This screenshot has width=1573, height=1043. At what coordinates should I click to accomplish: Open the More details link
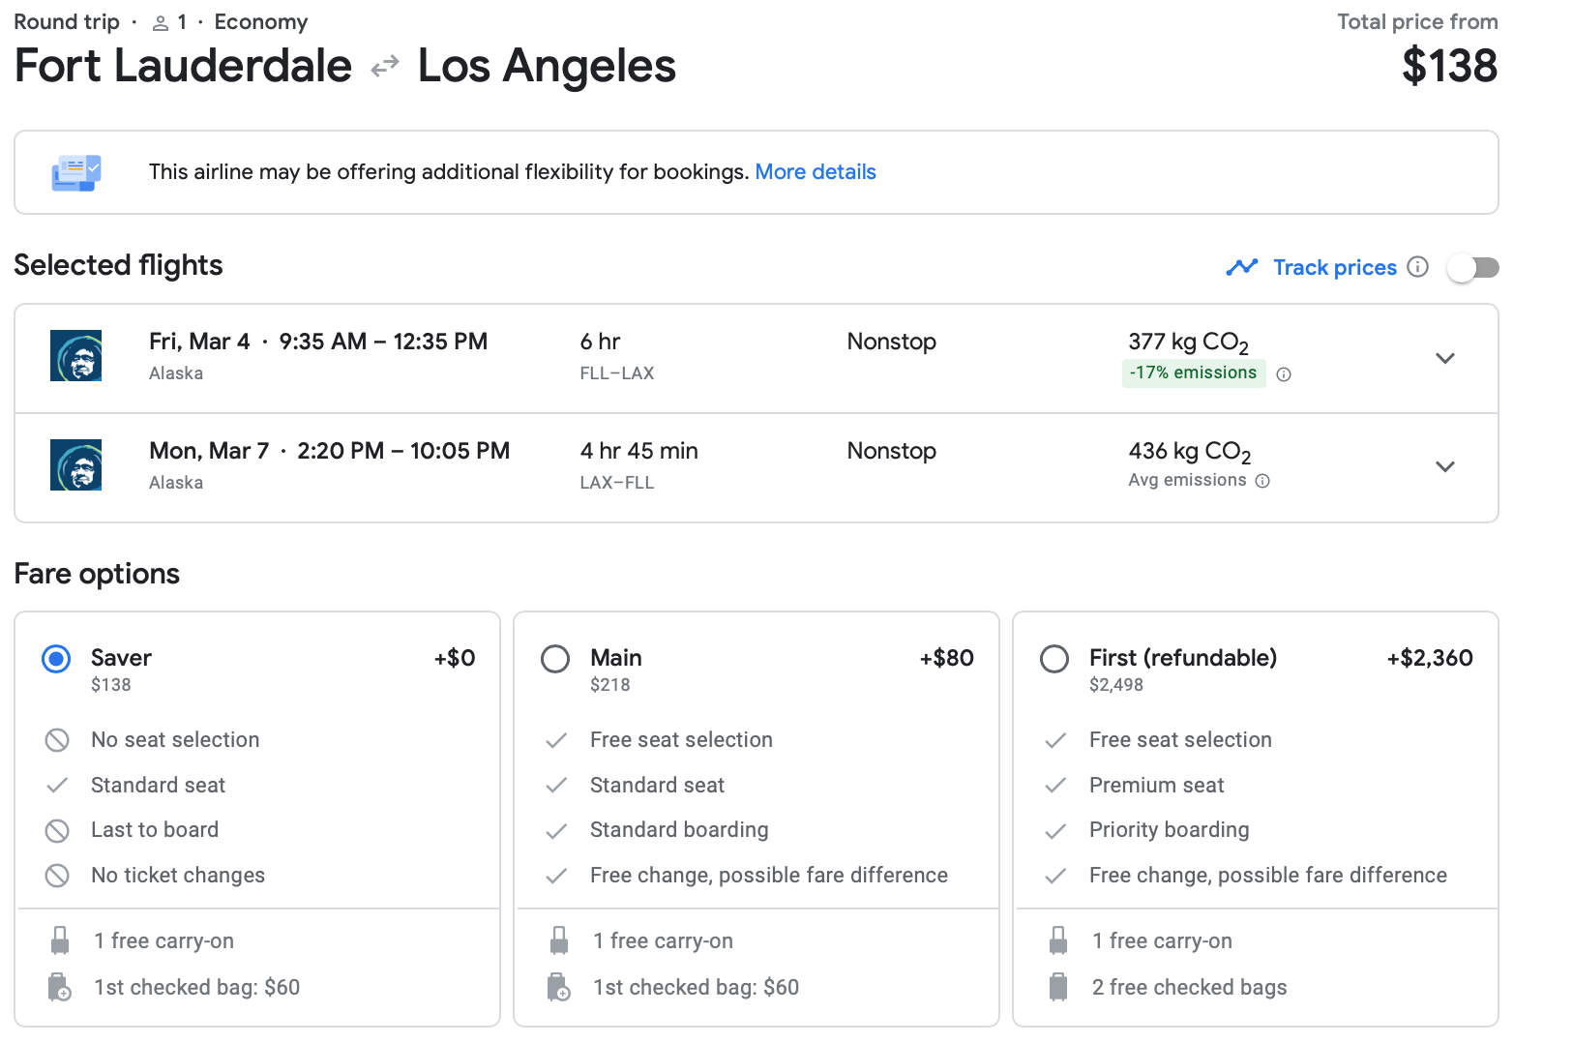pyautogui.click(x=815, y=172)
